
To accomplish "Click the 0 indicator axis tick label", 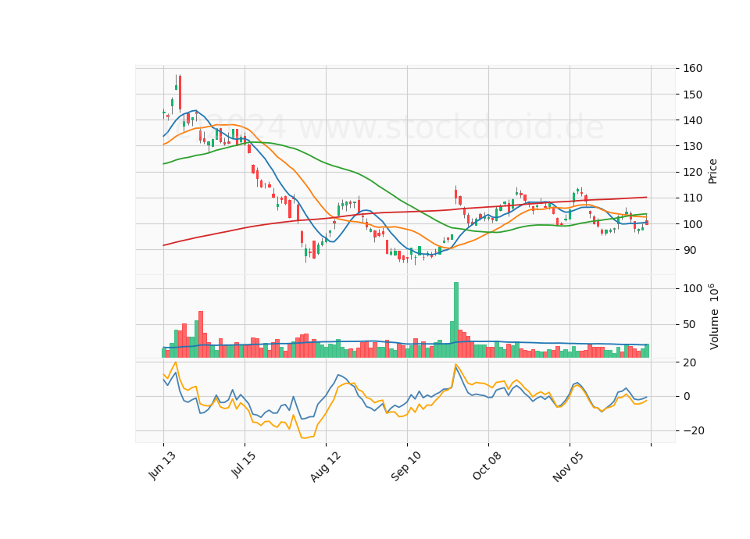I will click(x=687, y=397).
